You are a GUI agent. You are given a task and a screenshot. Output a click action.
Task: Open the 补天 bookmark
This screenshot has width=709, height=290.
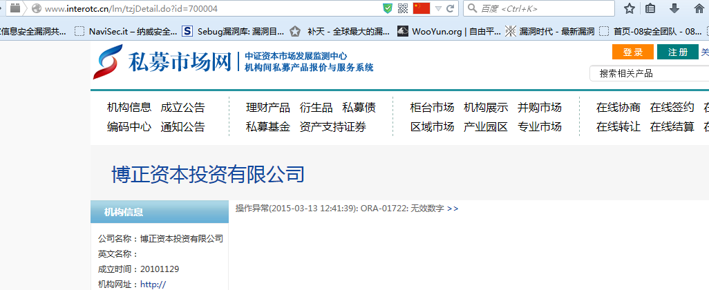tap(340, 31)
